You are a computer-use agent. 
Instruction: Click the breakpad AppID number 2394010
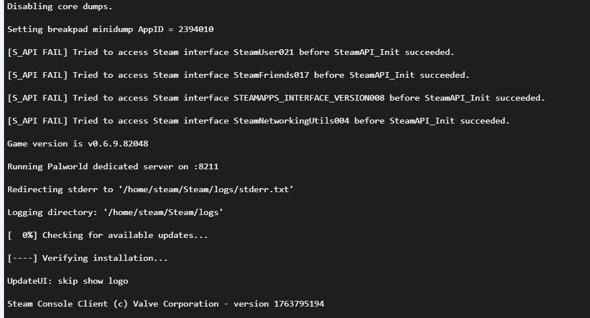196,29
